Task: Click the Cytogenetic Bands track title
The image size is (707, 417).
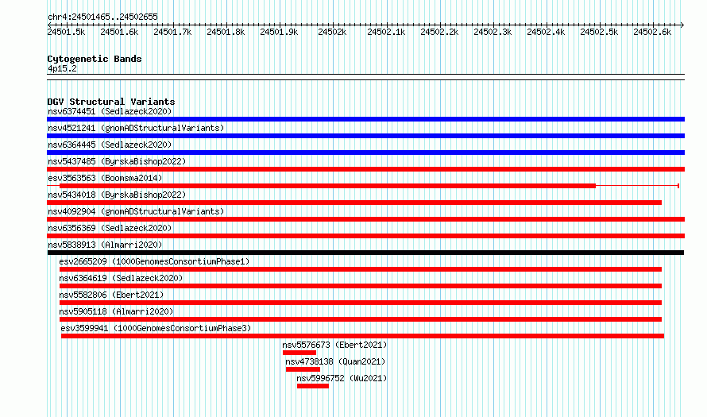Action: [95, 59]
